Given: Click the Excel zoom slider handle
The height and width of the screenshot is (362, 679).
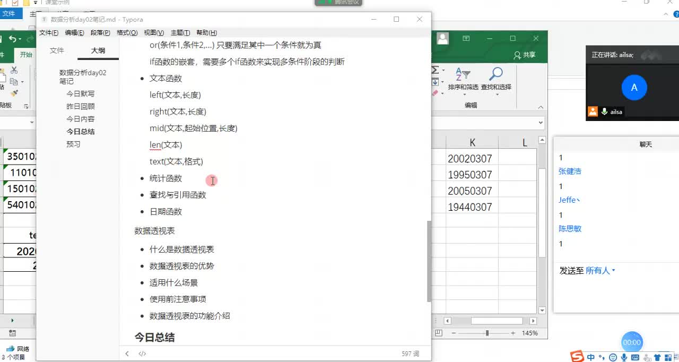Looking at the screenshot, I should [x=487, y=333].
